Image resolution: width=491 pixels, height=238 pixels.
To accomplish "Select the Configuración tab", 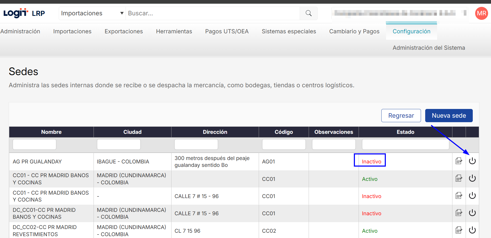I will (x=411, y=31).
